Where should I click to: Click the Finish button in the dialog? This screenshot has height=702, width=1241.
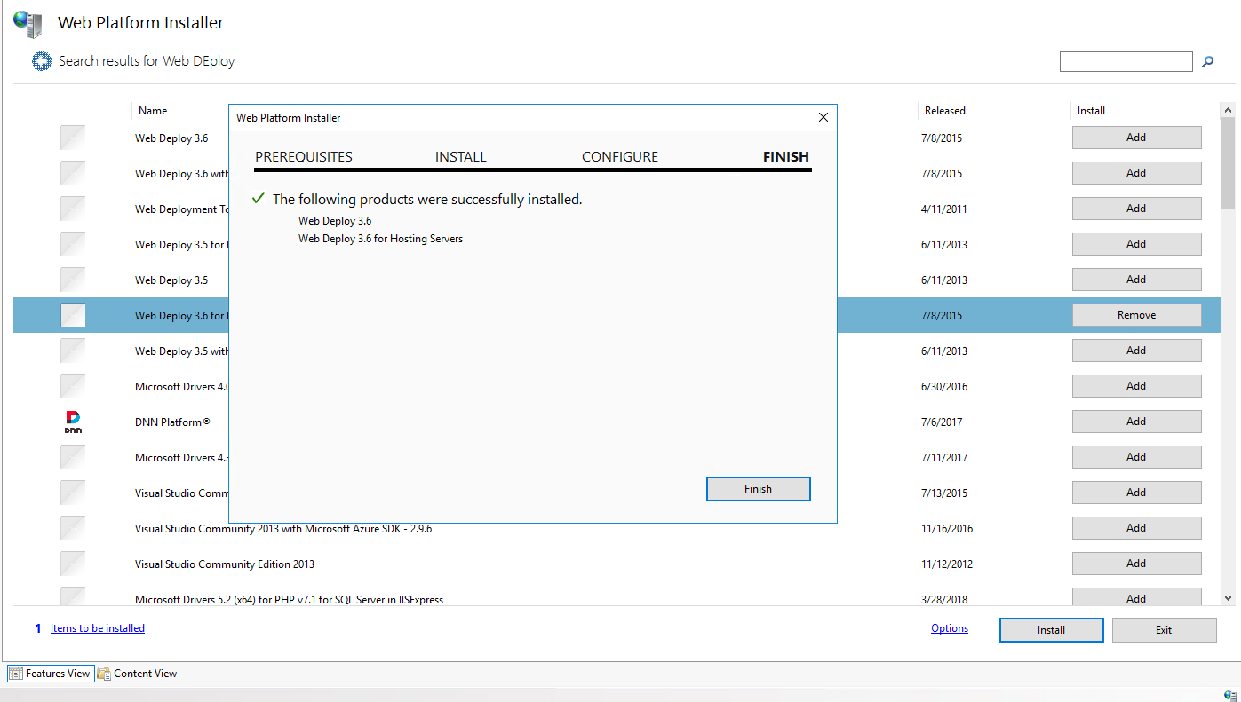[x=758, y=489]
